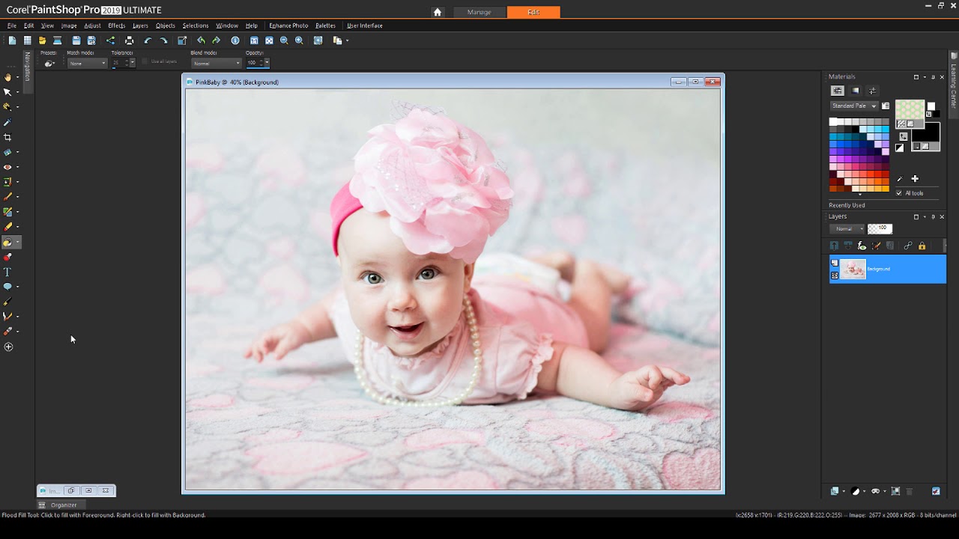Screen dimensions: 959x539
Task: Open the Match mode dropdown
Action: [x=88, y=63]
